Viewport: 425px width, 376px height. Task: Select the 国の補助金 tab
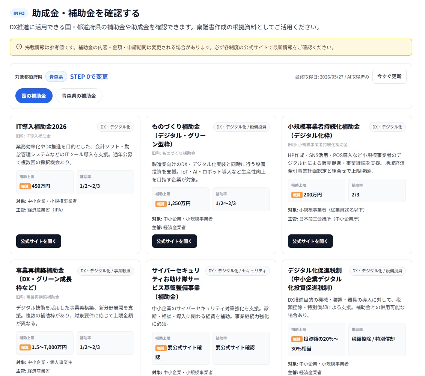point(34,96)
